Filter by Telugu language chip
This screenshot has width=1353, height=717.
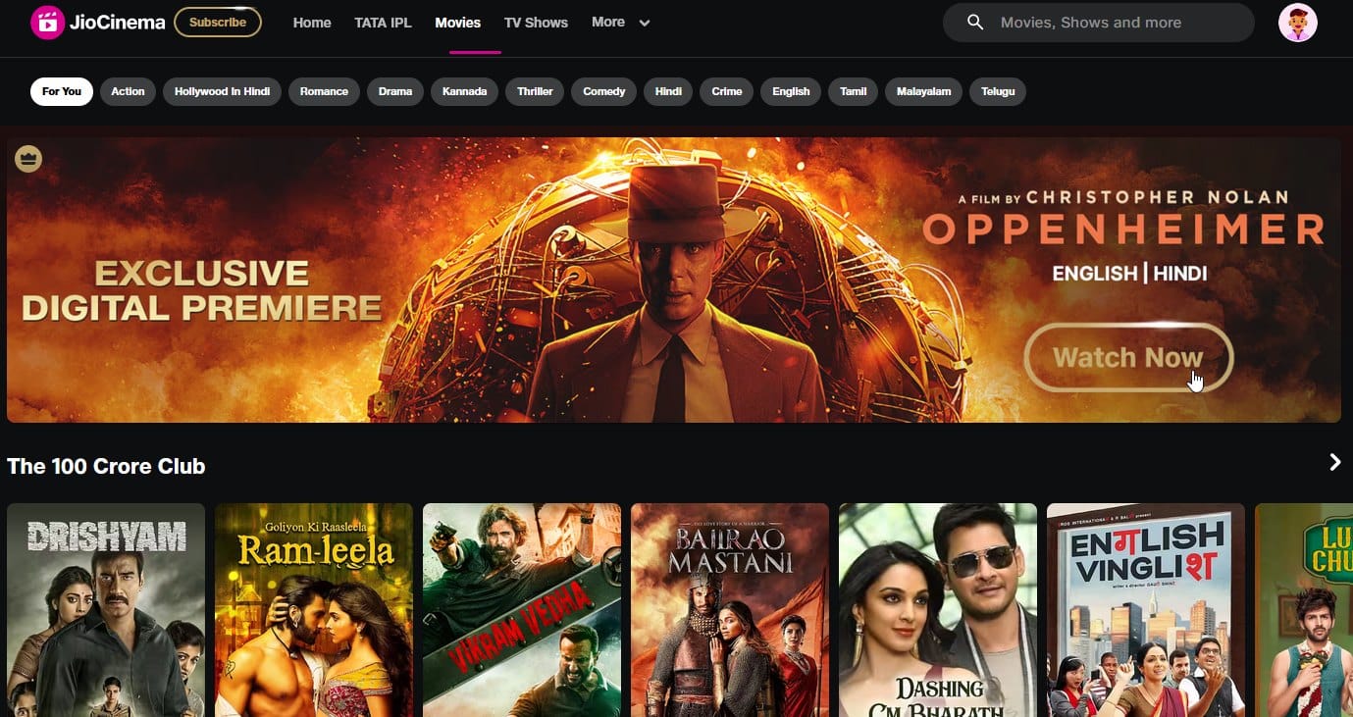pos(999,91)
